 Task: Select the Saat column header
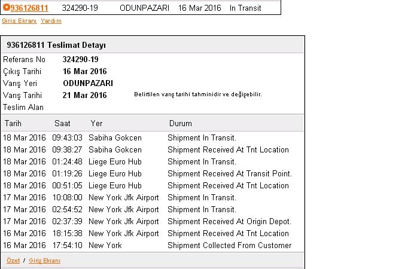[x=62, y=123]
